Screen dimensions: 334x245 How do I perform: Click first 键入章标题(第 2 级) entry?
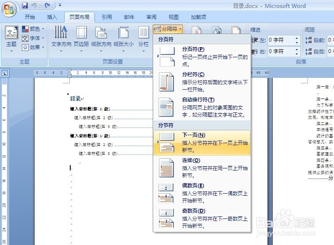(93, 118)
